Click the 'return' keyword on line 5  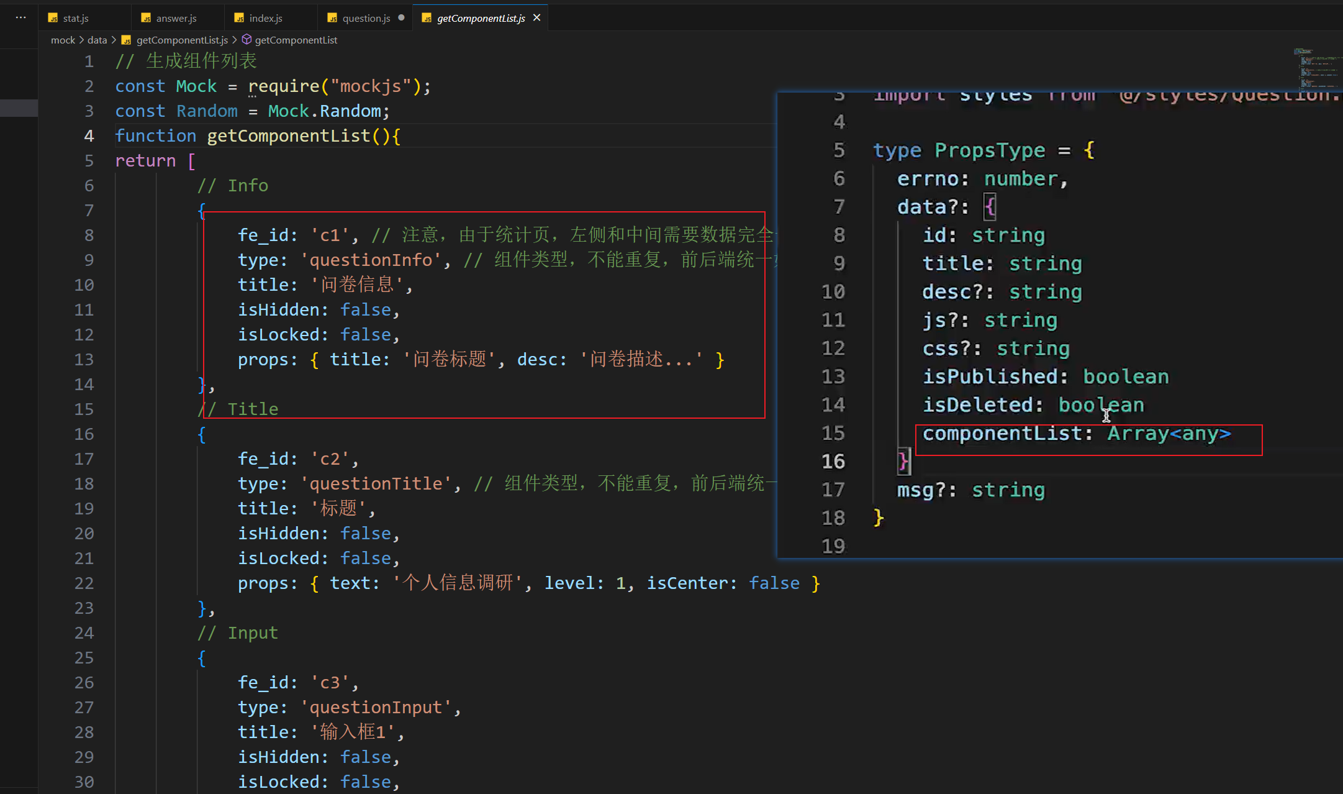[x=145, y=160]
